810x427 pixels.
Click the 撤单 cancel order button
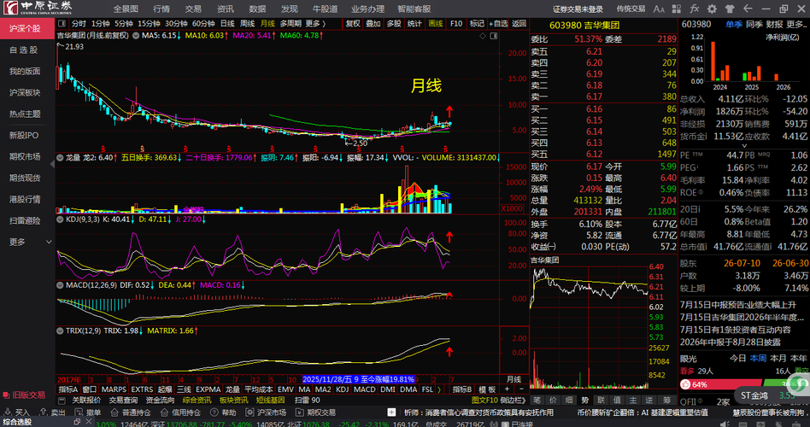coord(88,412)
